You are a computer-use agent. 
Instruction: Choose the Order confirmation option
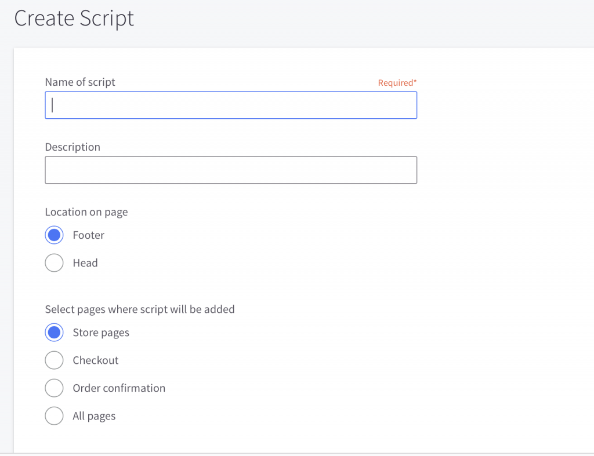coord(54,388)
